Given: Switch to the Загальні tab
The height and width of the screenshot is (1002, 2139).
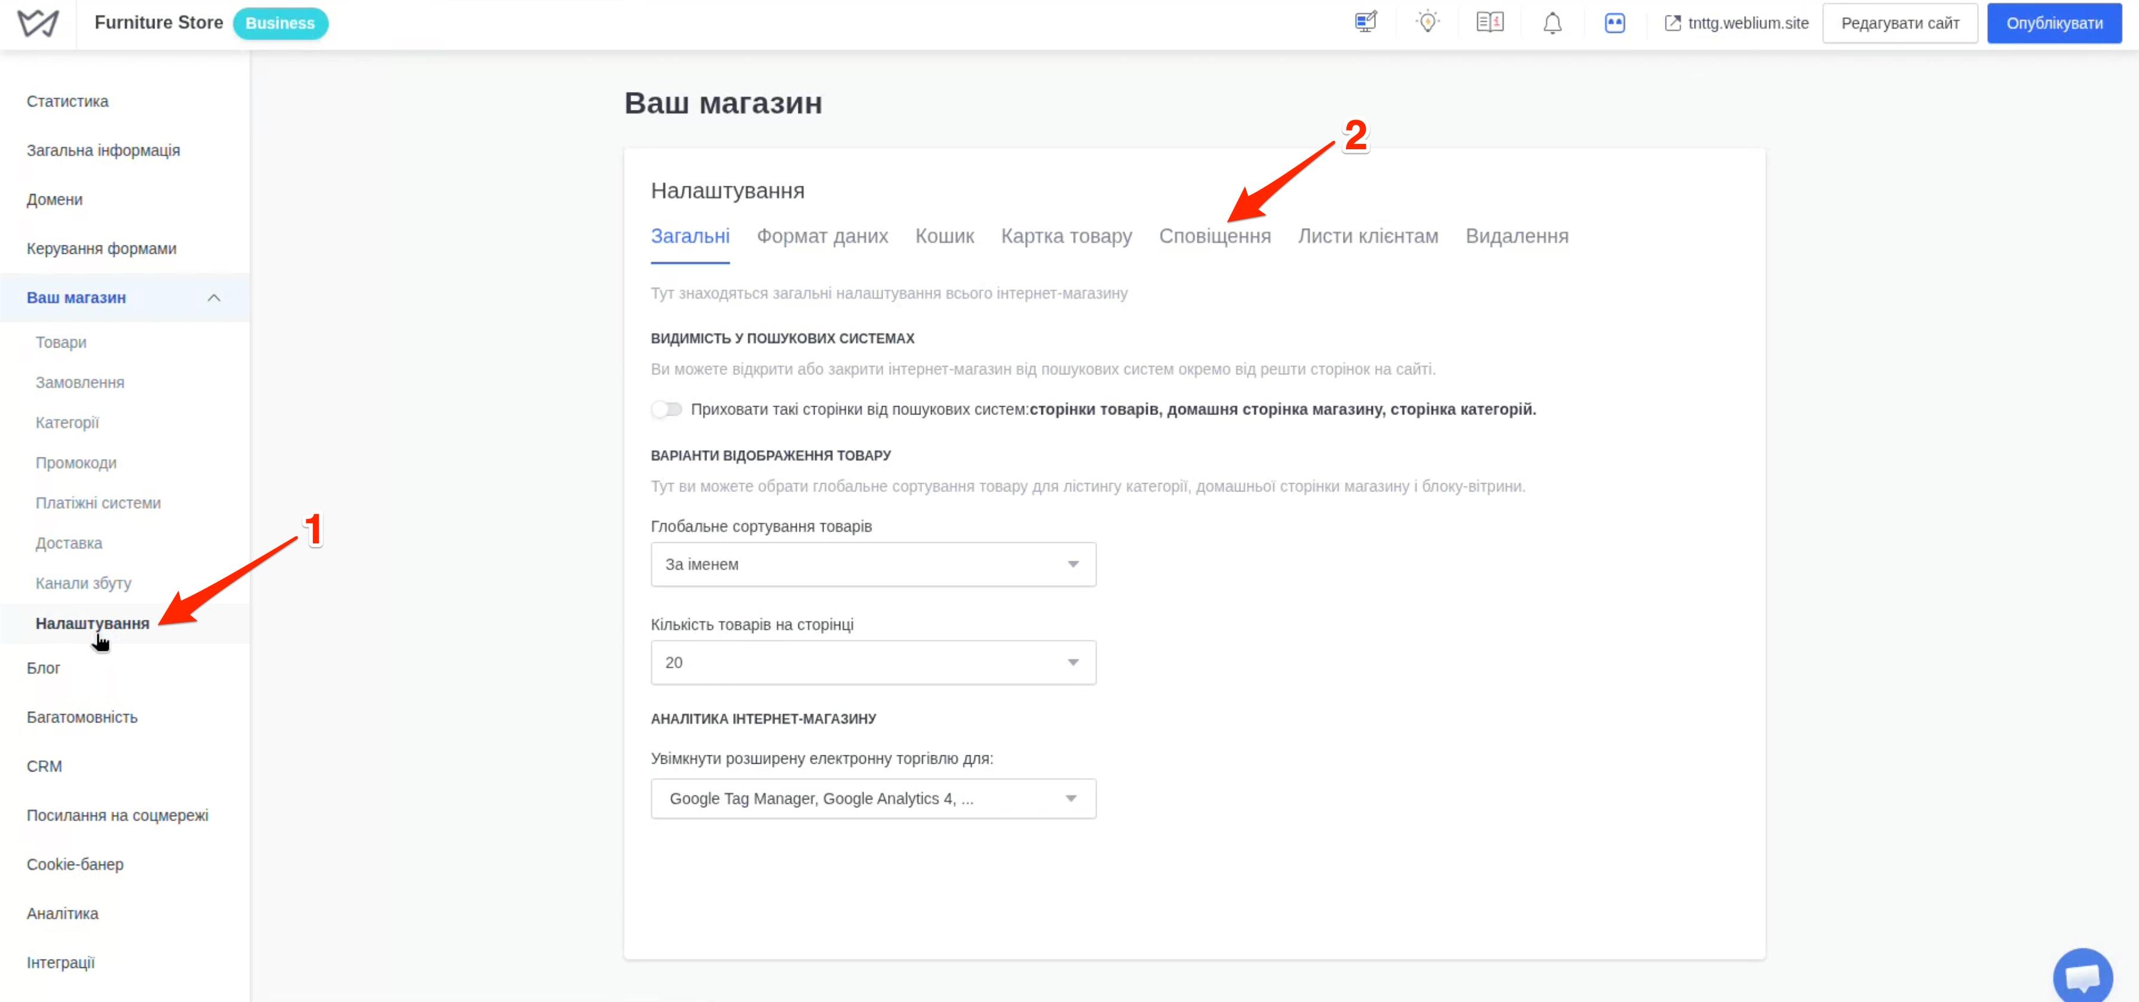Looking at the screenshot, I should pyautogui.click(x=690, y=236).
